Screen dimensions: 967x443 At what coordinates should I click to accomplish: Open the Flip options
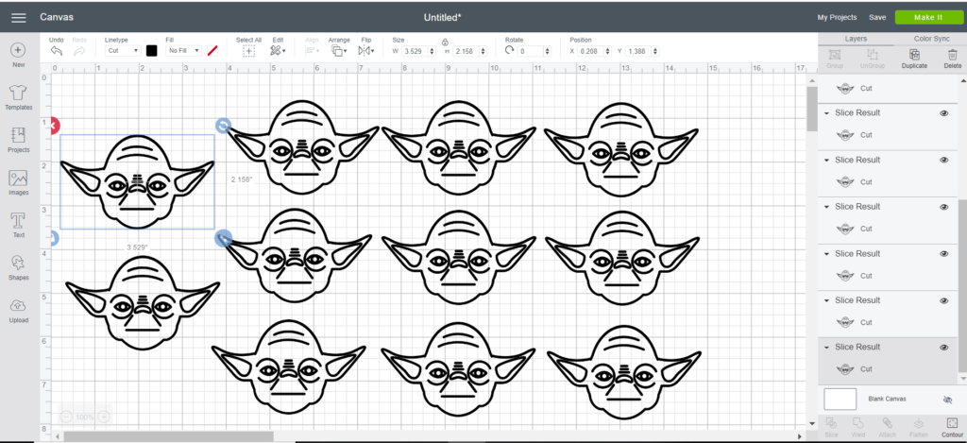click(x=365, y=51)
